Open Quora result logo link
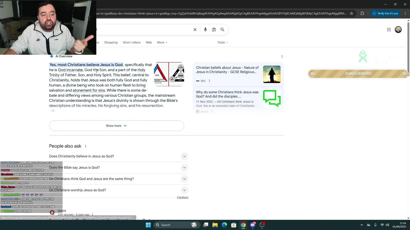 point(52,212)
